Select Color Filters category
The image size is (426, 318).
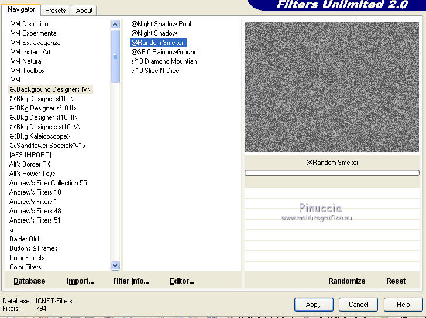pyautogui.click(x=25, y=267)
